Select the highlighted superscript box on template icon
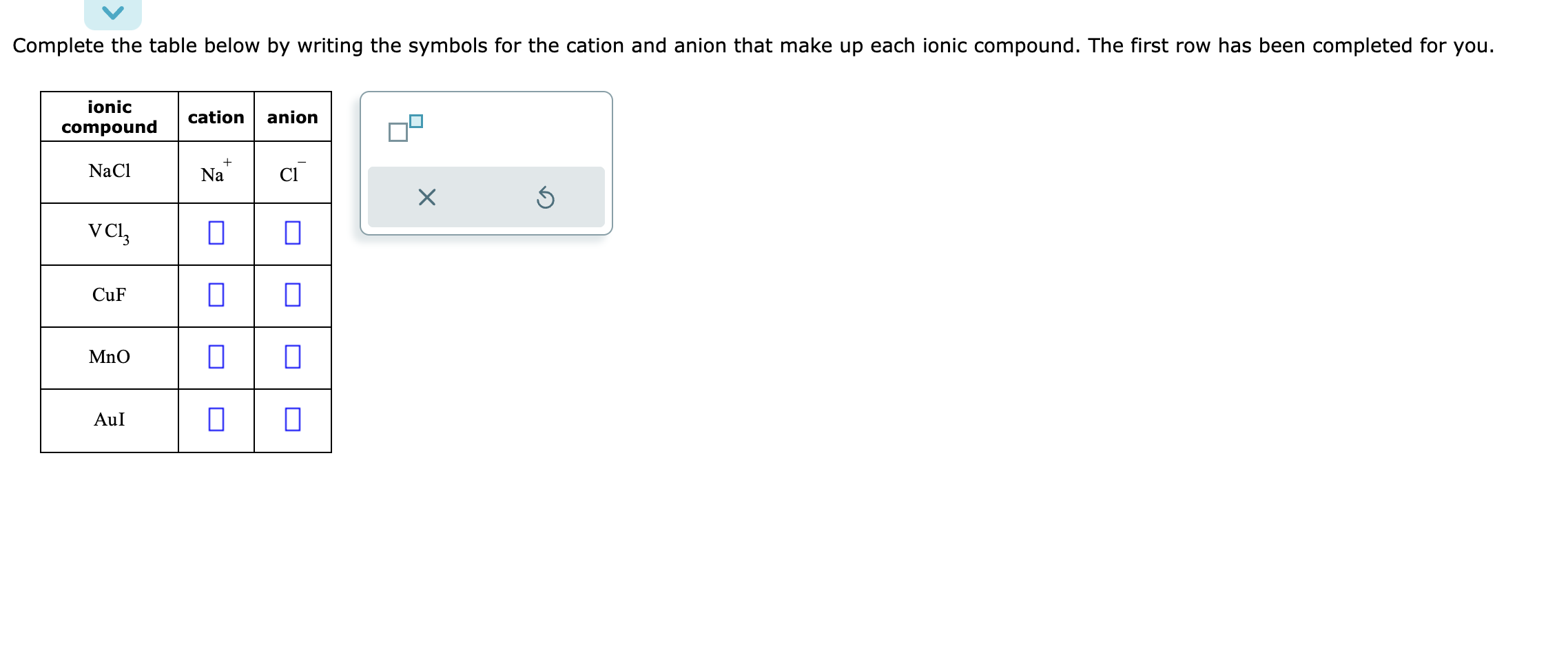The height and width of the screenshot is (657, 1557). [415, 122]
